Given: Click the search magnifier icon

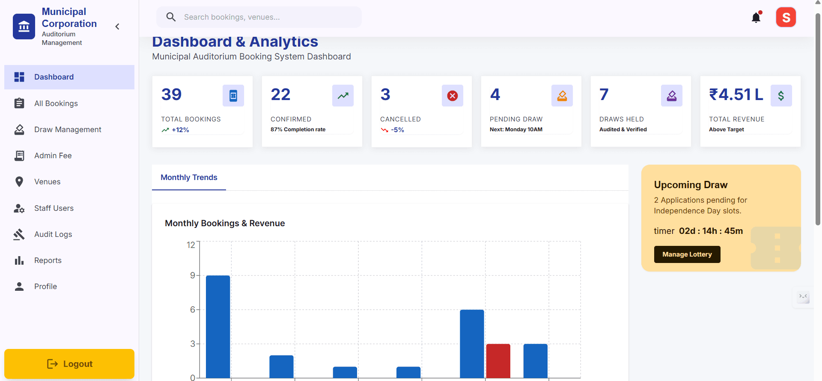Looking at the screenshot, I should coord(171,17).
